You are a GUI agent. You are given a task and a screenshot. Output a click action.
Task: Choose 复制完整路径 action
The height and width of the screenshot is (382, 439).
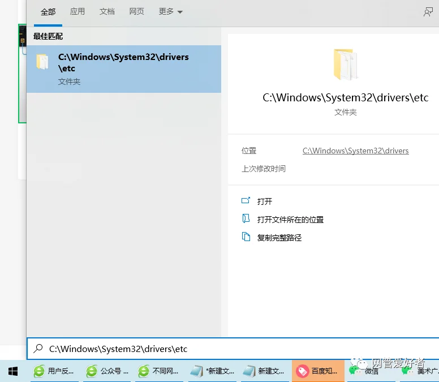pos(279,238)
